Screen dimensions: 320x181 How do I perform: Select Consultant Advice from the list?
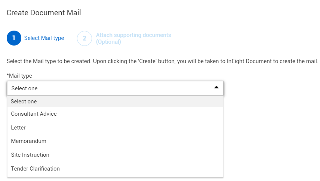[x=34, y=114]
